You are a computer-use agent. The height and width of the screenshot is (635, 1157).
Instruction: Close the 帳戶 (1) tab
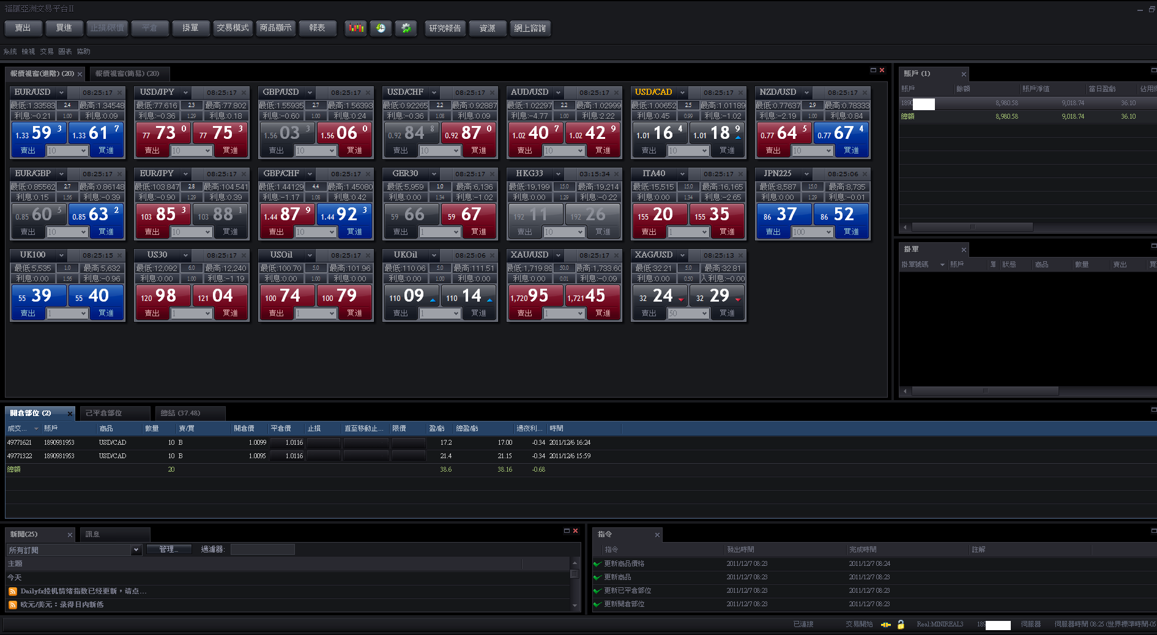point(964,75)
